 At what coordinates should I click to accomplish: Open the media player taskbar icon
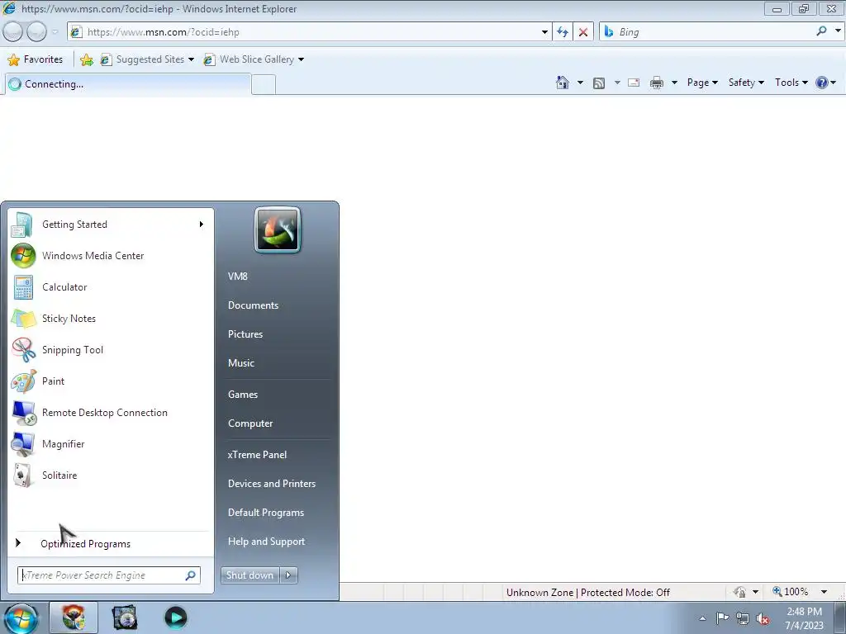pos(175,617)
